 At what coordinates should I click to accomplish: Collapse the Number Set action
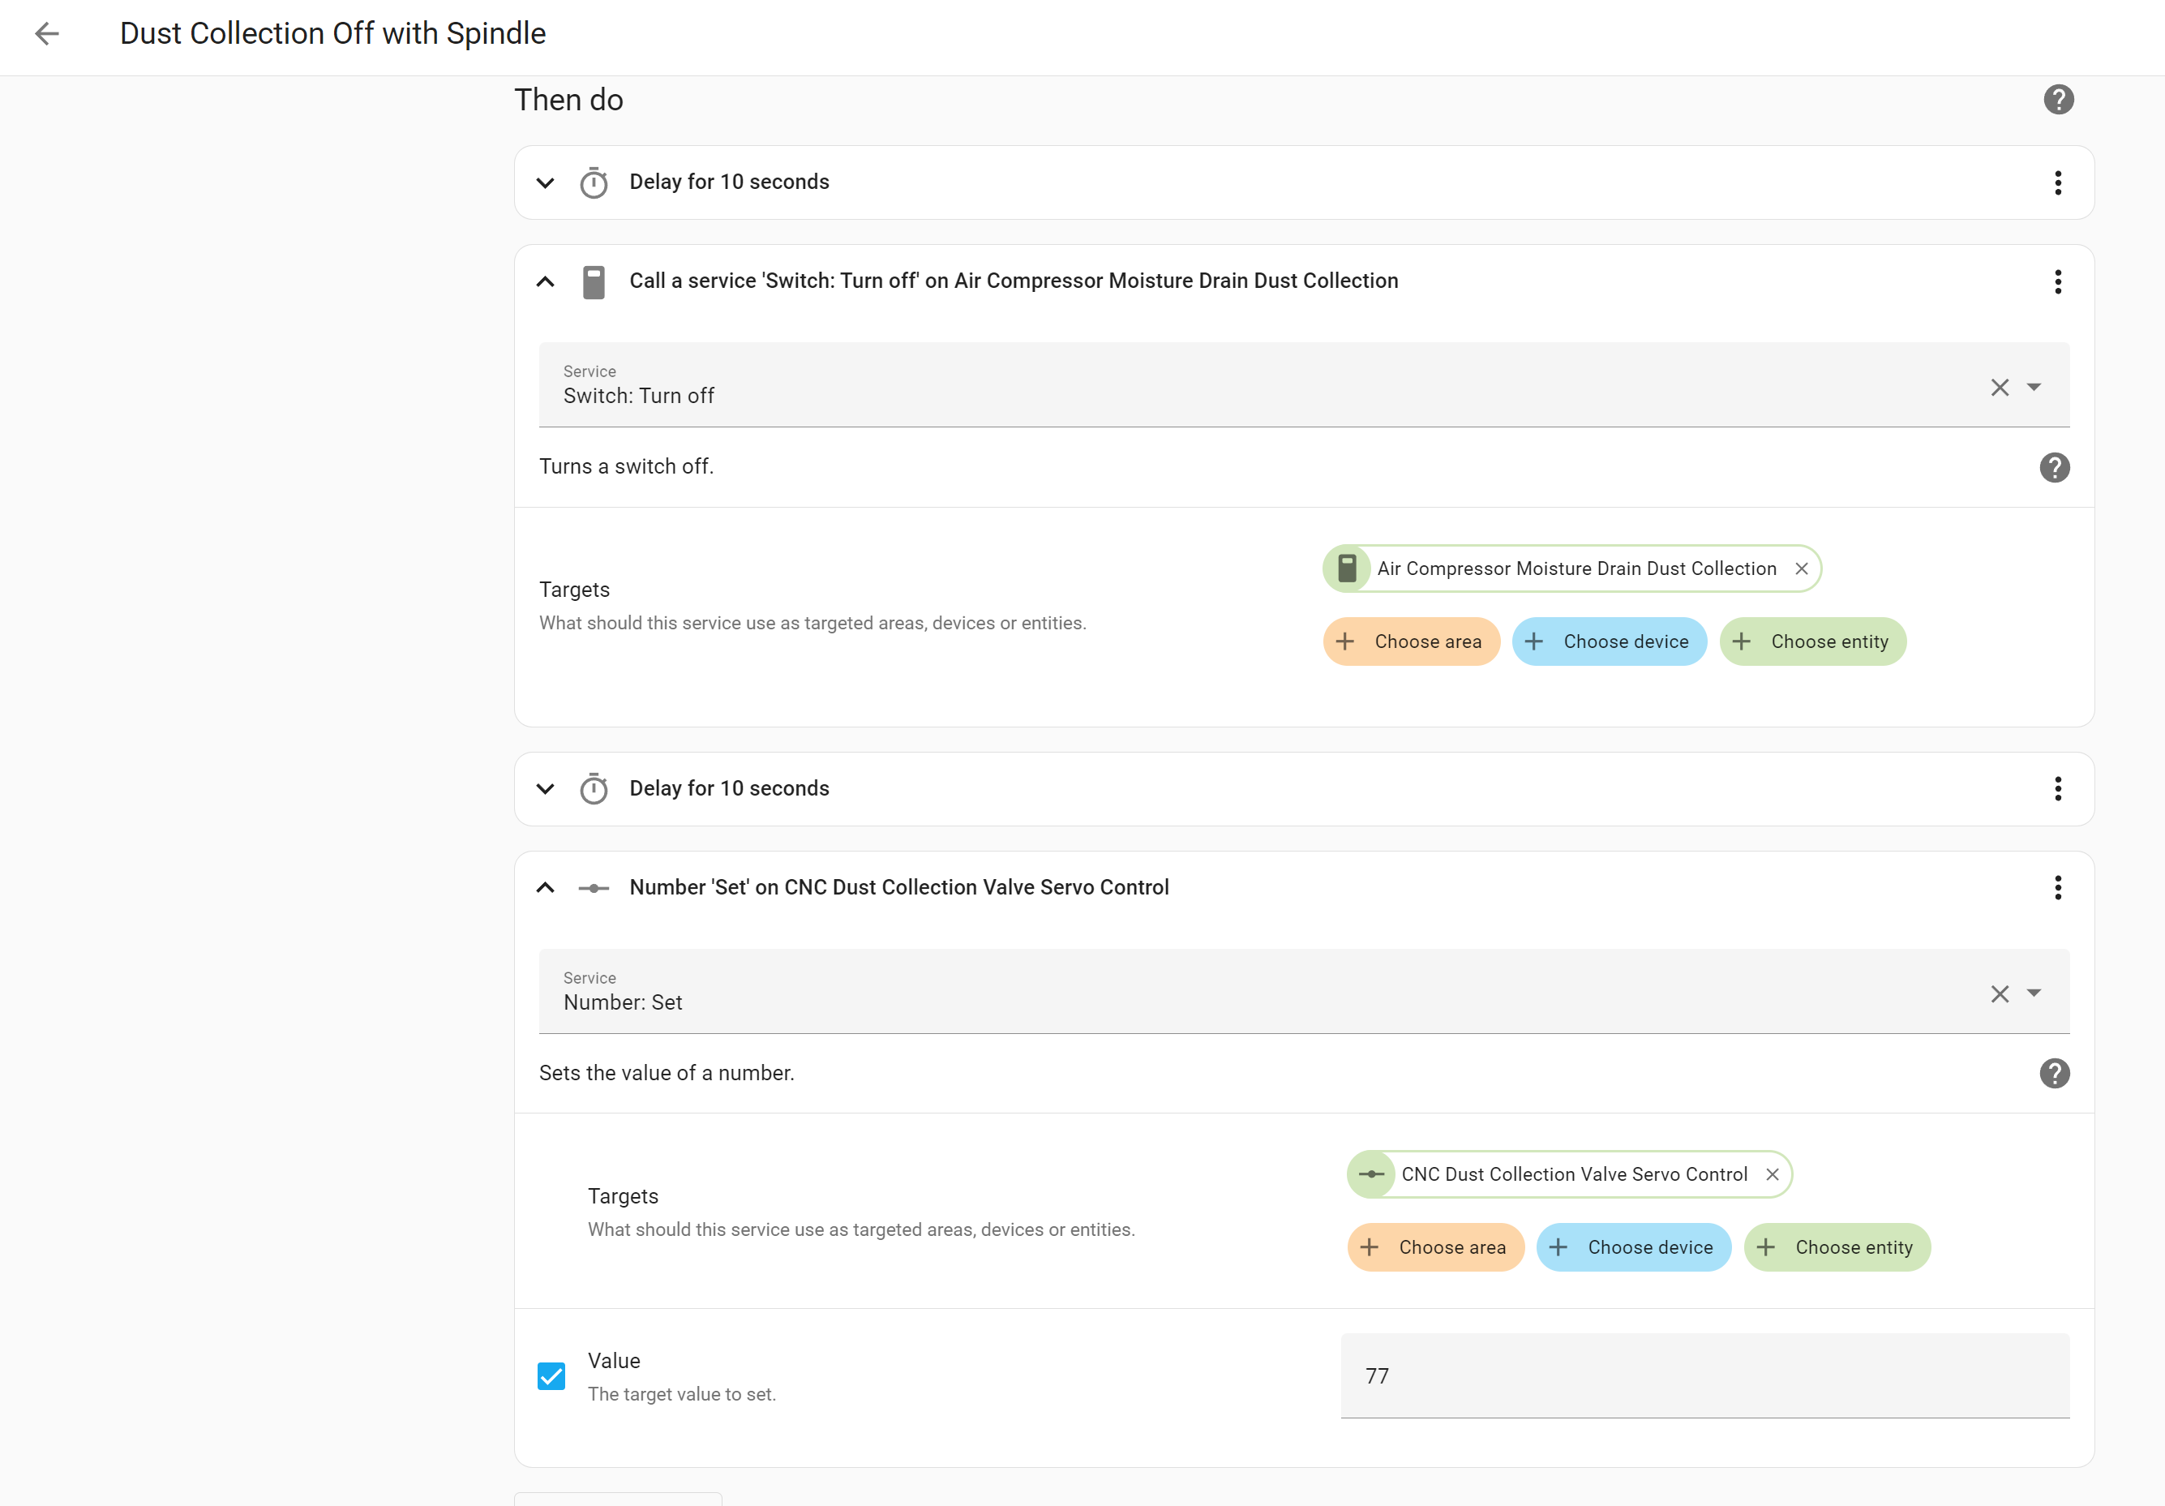point(545,887)
